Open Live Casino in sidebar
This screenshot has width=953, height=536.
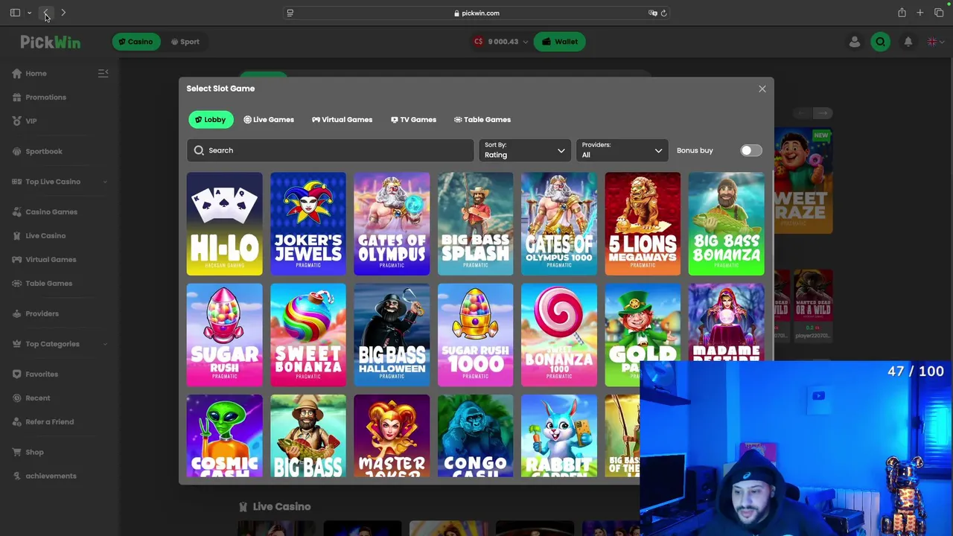coord(39,236)
